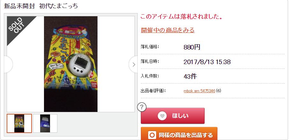Open the main Tamagotchi product image

[71, 64]
